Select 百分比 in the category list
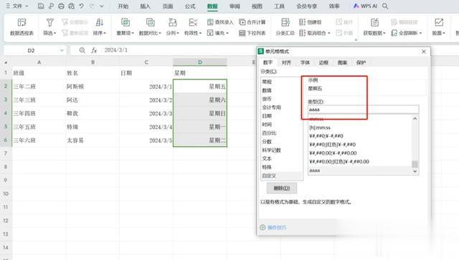Viewport: 459px width, 260px height. pyautogui.click(x=282, y=133)
